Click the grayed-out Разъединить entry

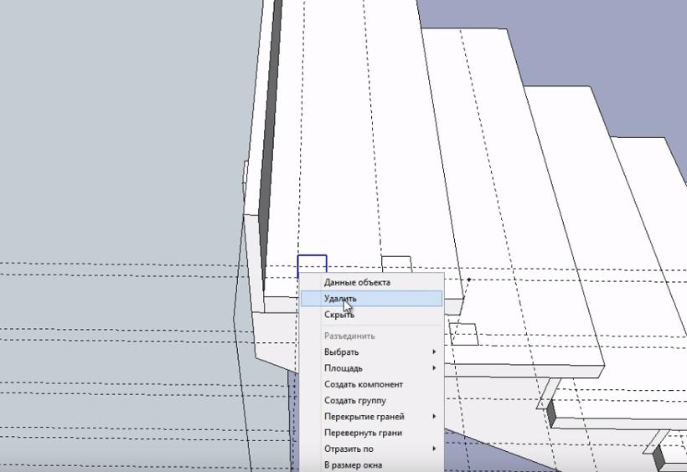tap(349, 336)
